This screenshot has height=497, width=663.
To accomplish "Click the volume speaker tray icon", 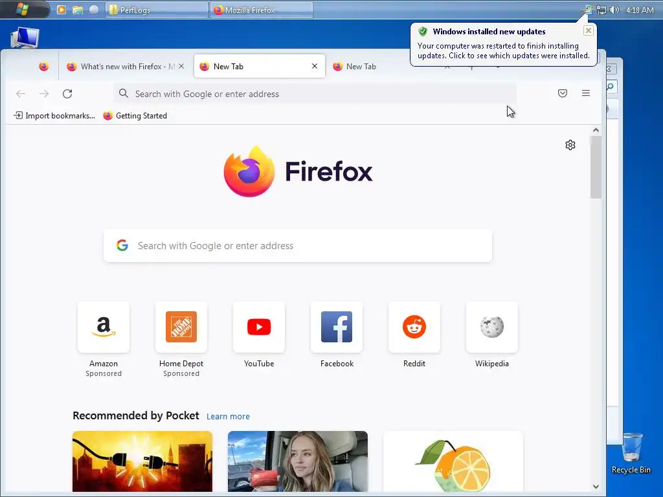I will pos(614,10).
